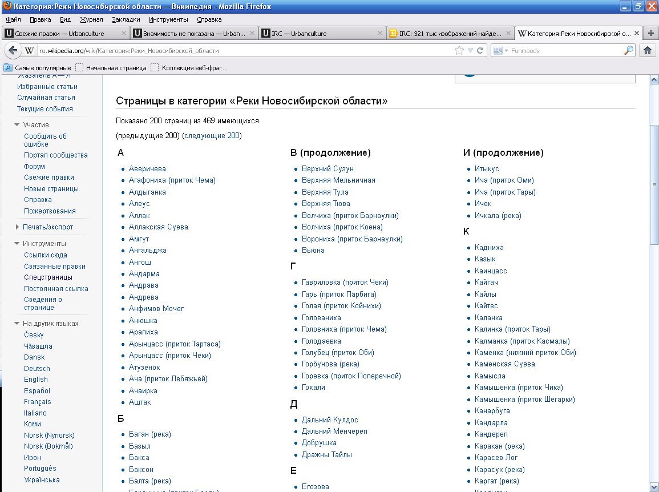
Task: Click the vertical page scrollbar thumb
Action: pyautogui.click(x=654, y=184)
